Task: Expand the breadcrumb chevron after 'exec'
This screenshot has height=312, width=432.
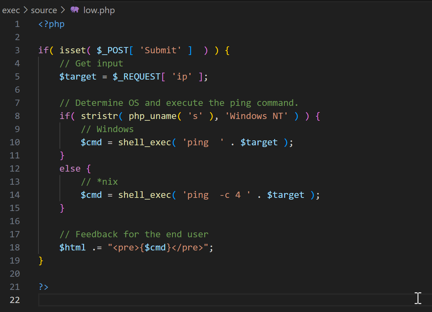Action: pyautogui.click(x=26, y=10)
